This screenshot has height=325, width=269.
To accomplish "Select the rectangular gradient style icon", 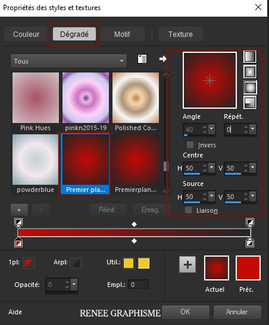I will pos(250,72).
